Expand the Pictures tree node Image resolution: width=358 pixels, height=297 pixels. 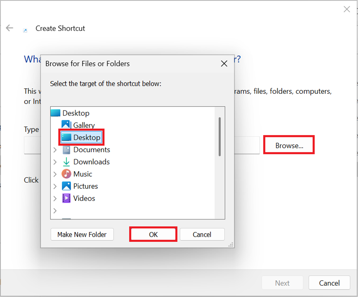(55, 186)
